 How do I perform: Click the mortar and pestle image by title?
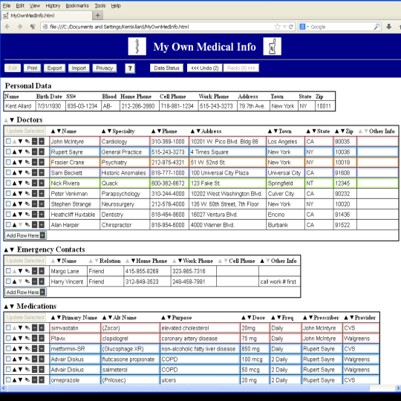(x=272, y=46)
